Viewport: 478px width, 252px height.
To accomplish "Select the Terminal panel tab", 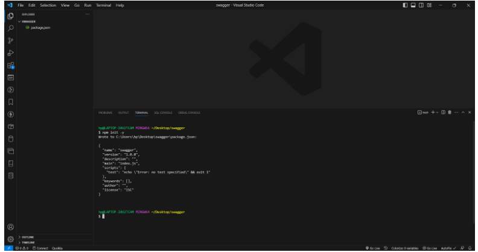I will [x=141, y=113].
